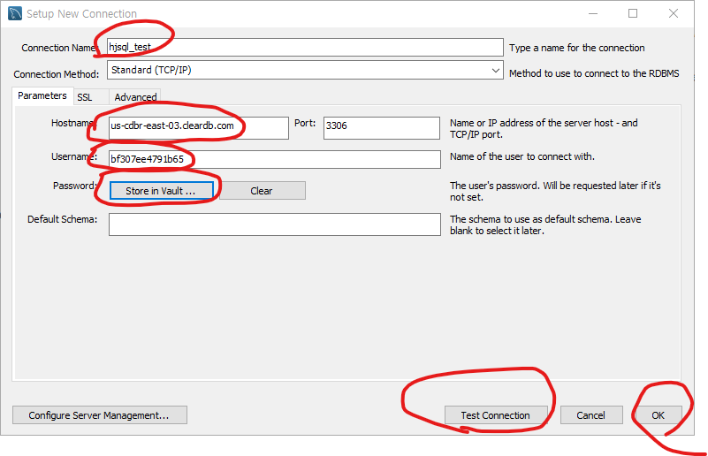
Task: Edit the Connection Name field
Action: (x=305, y=48)
